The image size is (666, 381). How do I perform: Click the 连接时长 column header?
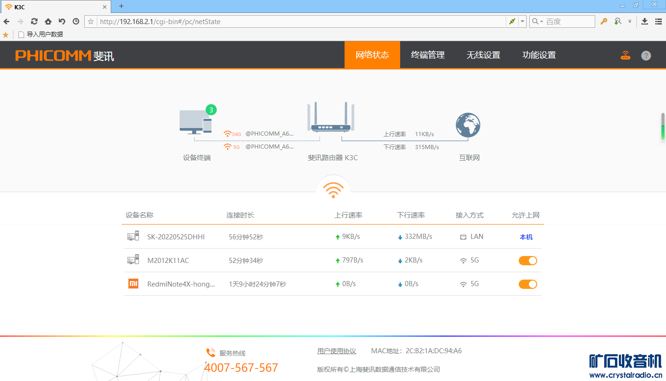240,215
